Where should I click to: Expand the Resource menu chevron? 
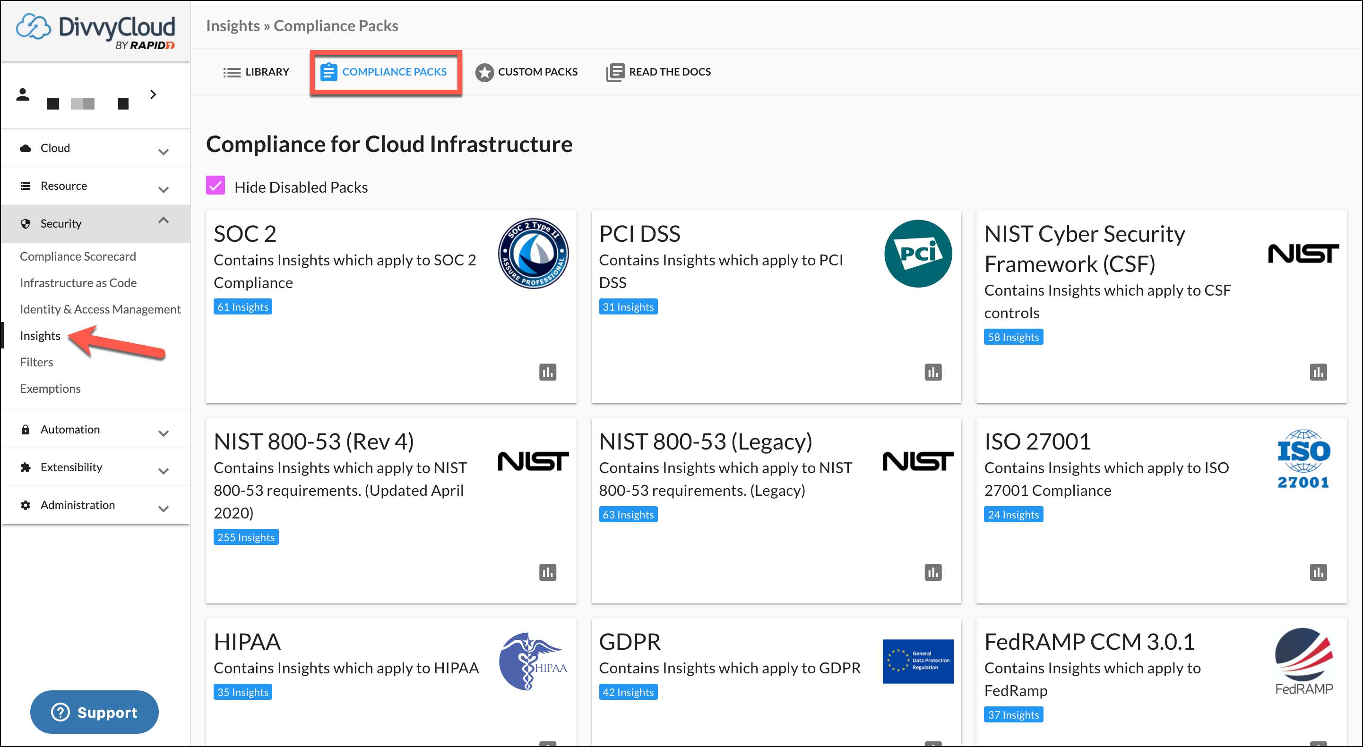(164, 190)
